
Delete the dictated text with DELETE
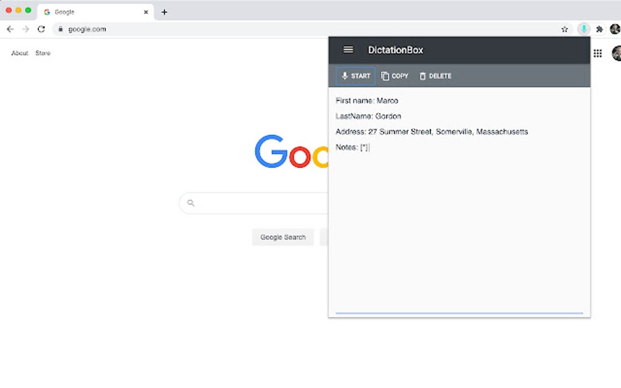[x=435, y=76]
